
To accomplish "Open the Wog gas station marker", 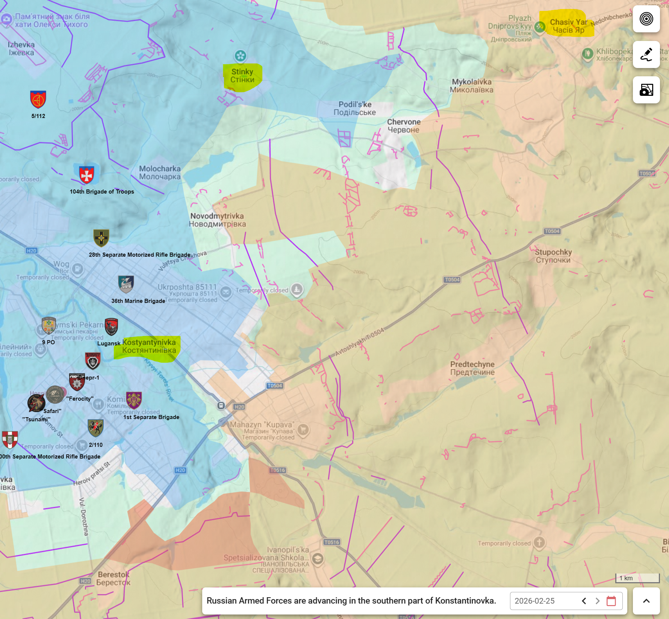I will pos(78,269).
